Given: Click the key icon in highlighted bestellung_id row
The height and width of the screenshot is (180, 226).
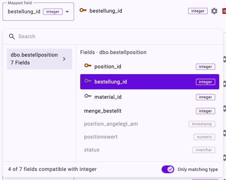Looking at the screenshot, I should [88, 81].
